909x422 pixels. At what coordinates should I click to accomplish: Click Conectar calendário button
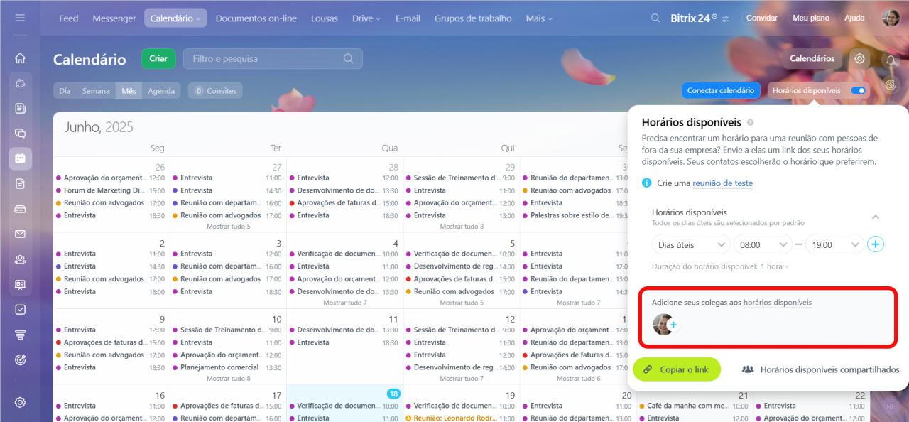721,90
